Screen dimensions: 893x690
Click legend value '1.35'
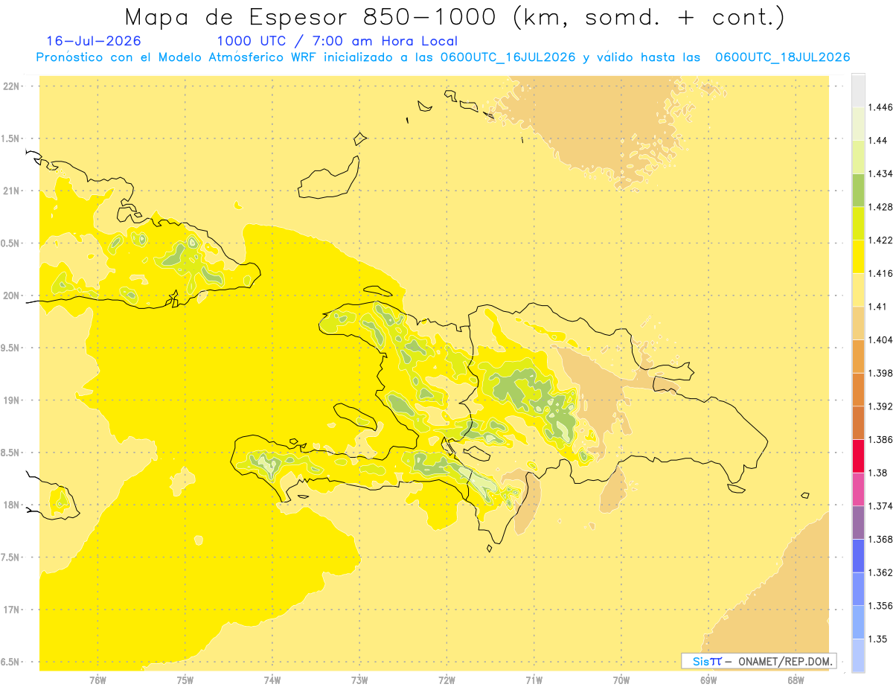tap(878, 639)
